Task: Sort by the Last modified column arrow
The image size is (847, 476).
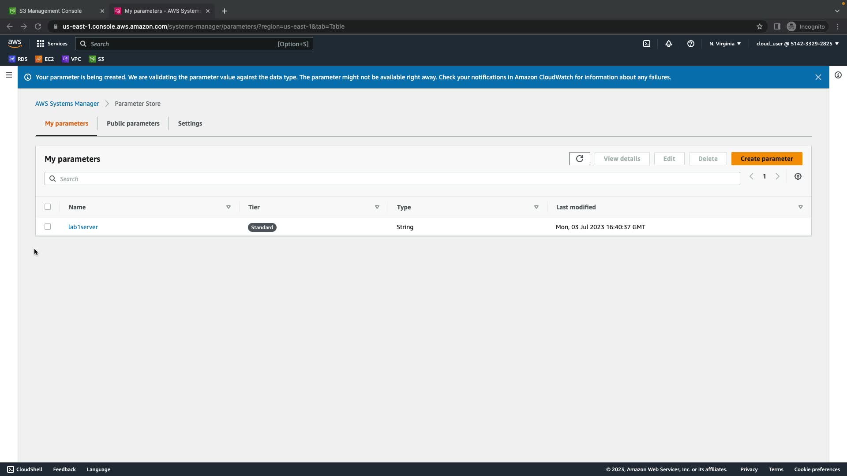Action: pos(800,207)
